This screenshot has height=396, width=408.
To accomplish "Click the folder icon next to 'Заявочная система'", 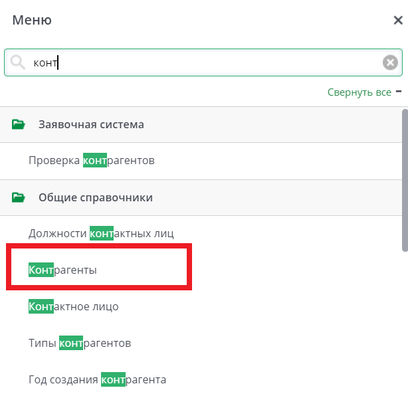I will [x=19, y=124].
